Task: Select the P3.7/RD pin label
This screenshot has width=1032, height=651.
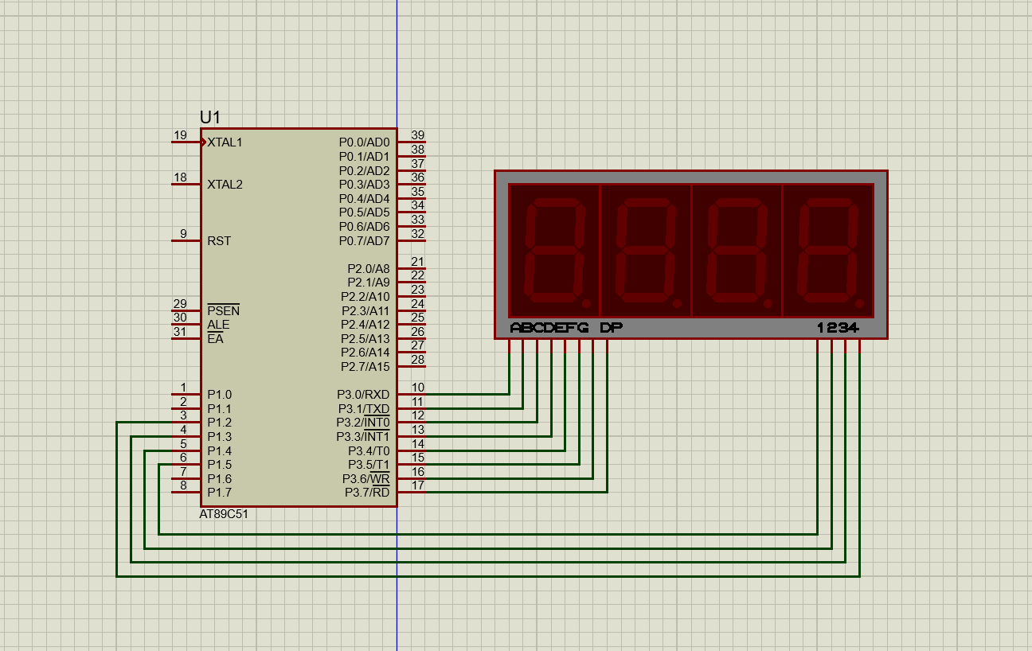Action: [367, 493]
